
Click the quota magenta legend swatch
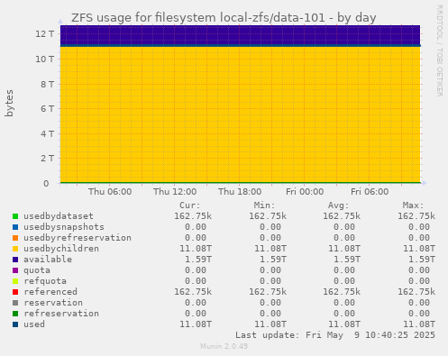coord(15,270)
